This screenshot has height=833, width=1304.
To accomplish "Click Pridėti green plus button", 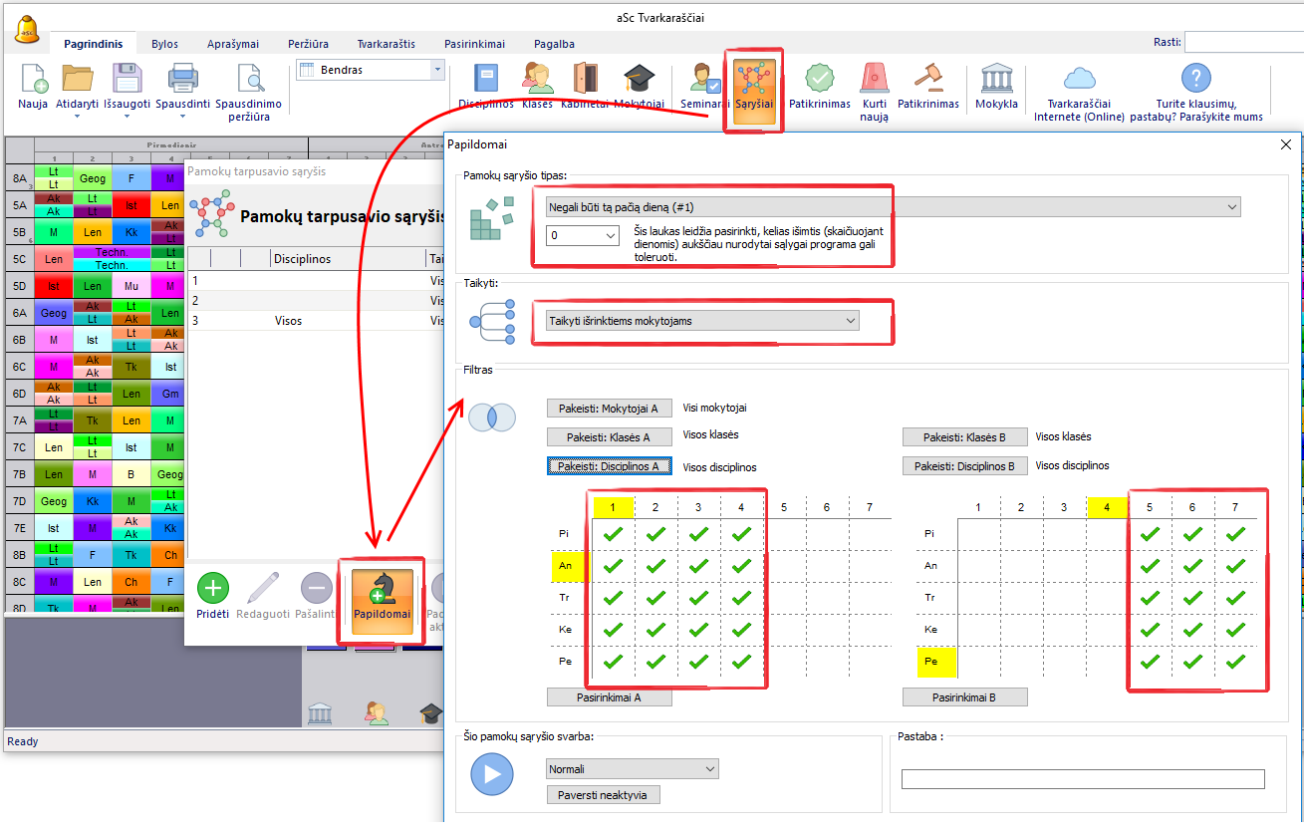I will 212,596.
